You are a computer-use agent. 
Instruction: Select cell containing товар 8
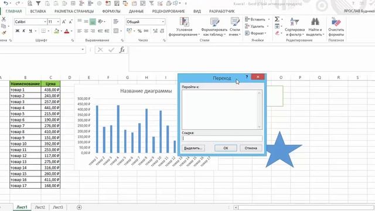pos(25,131)
